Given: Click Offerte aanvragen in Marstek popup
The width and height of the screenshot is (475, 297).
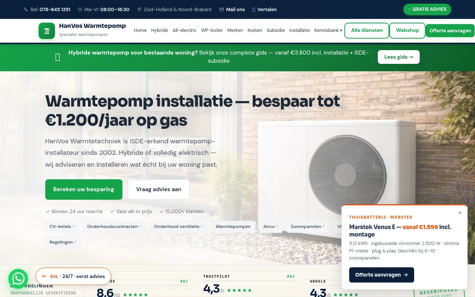Looking at the screenshot, I should [381, 275].
